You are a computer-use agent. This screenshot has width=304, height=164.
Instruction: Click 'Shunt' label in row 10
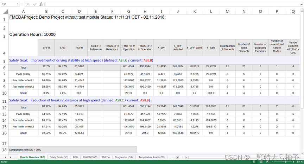[x=23, y=93]
